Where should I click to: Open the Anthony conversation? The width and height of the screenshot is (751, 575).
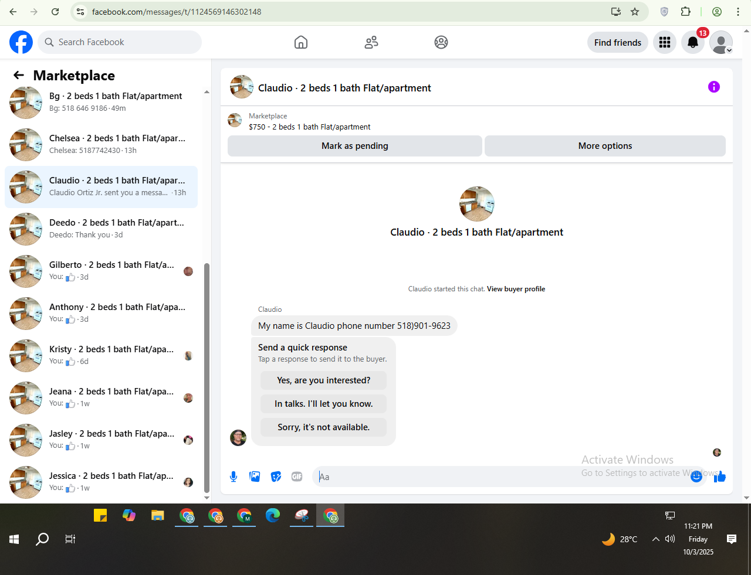(x=101, y=314)
